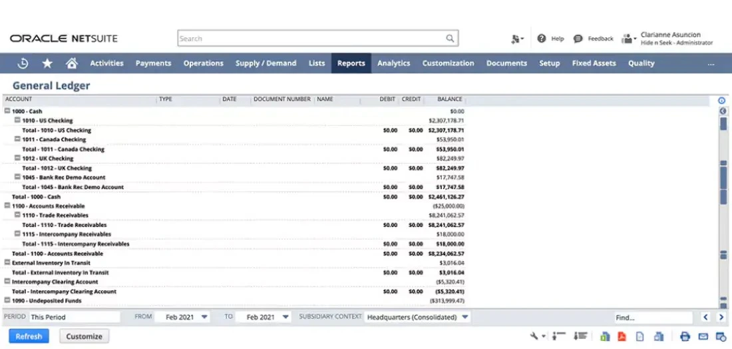732x349 pixels.
Task: Click the Period field showing This Period
Action: (75, 317)
